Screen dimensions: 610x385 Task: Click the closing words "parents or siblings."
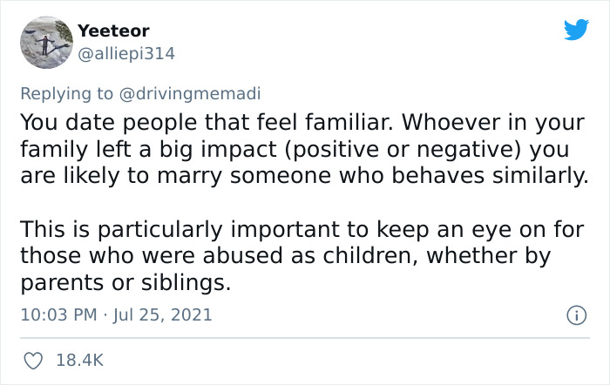[125, 284]
